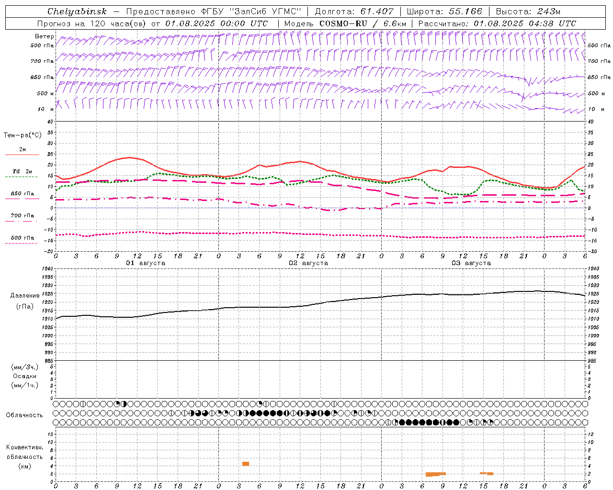This screenshot has height=490, width=613.
Task: Click the Осадки precipitation label
Action: (x=25, y=376)
